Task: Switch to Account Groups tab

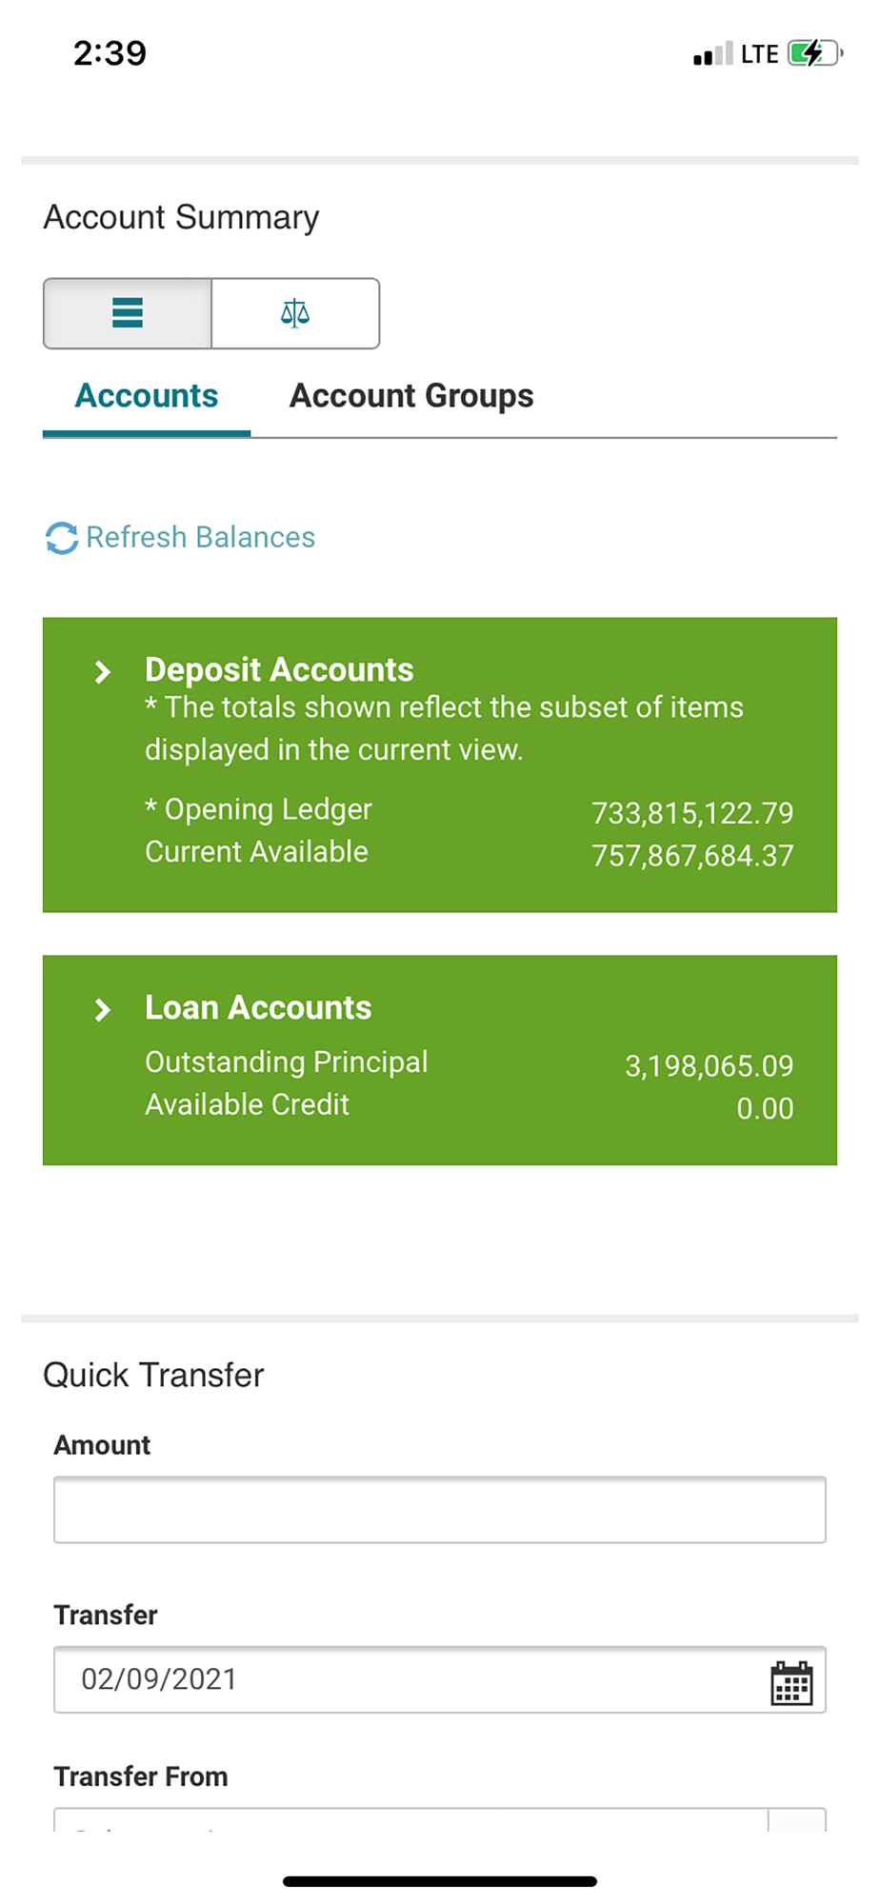Action: [411, 396]
